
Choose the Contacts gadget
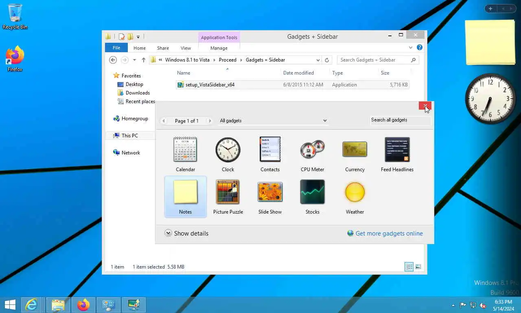(270, 154)
